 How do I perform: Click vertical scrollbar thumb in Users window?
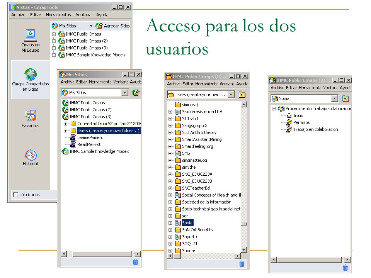[244, 224]
